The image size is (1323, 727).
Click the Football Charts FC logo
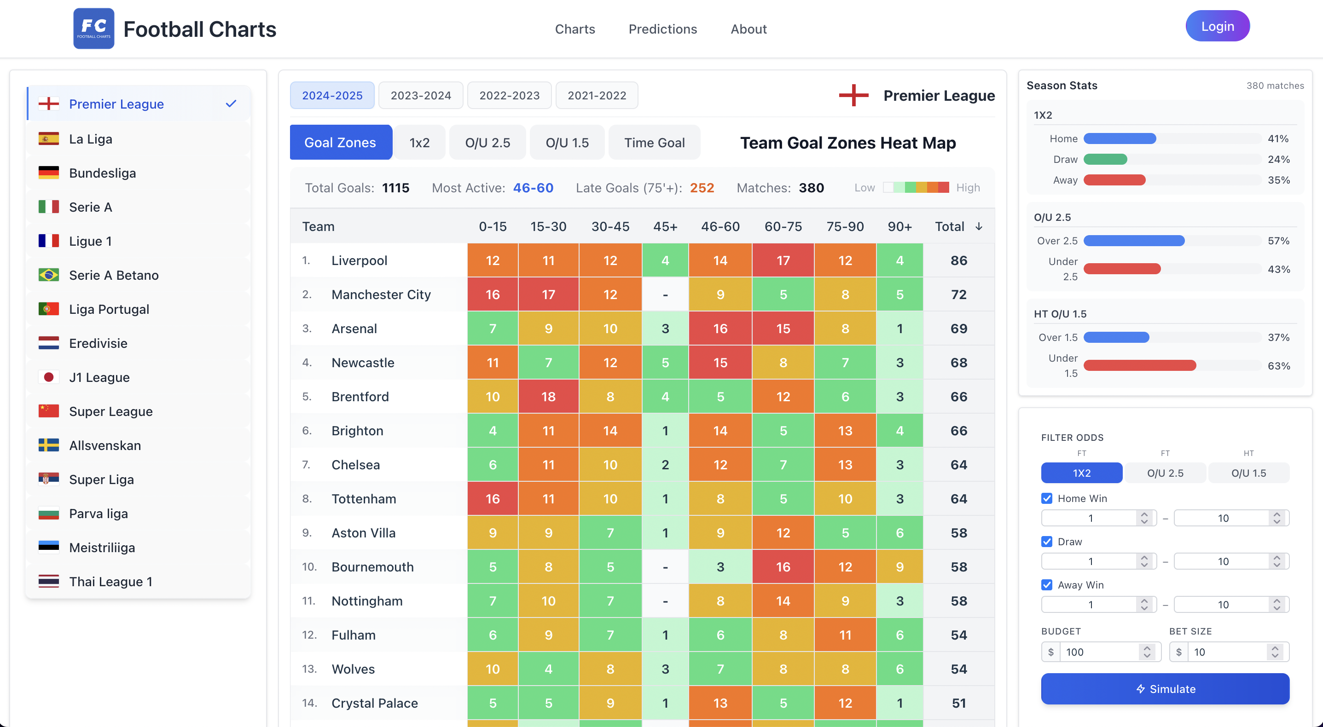click(93, 28)
